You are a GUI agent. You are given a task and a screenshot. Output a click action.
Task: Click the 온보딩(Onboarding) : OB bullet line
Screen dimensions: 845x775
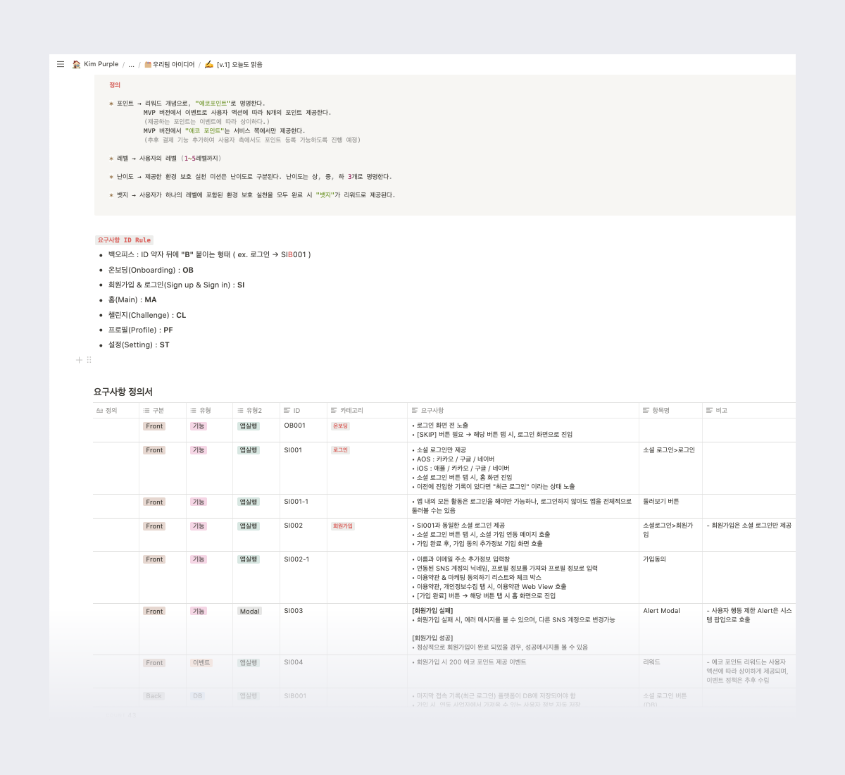pos(151,270)
